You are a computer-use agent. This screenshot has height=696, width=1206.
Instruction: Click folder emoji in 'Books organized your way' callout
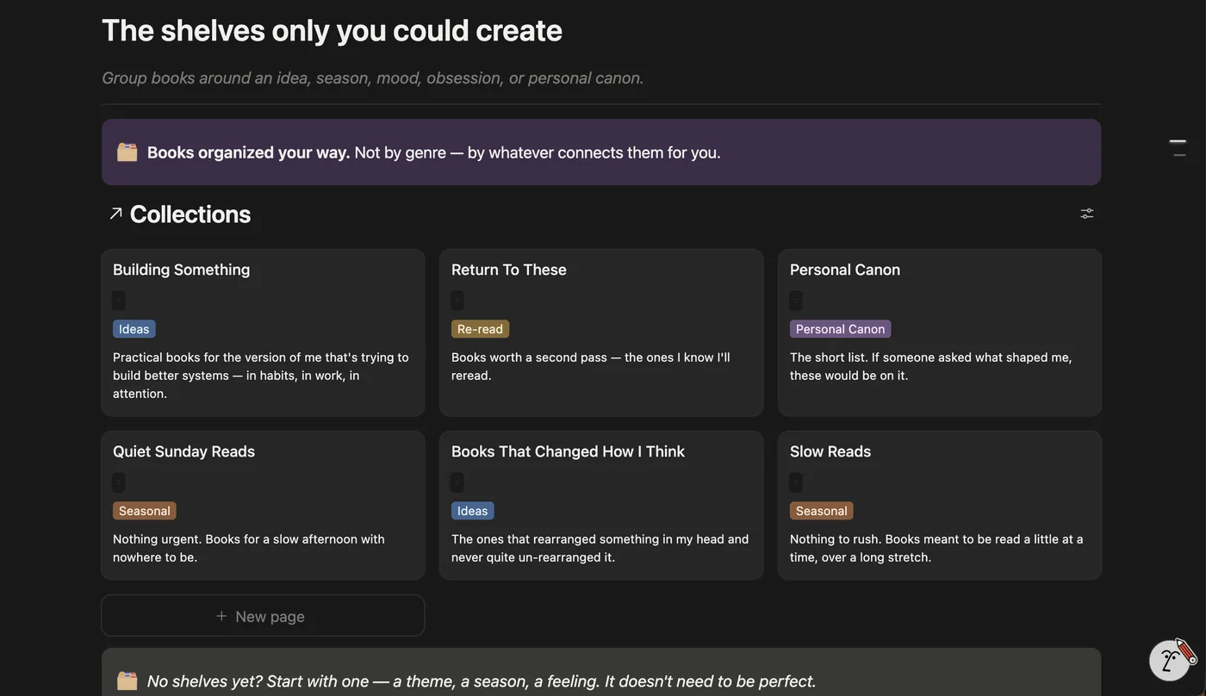[127, 152]
